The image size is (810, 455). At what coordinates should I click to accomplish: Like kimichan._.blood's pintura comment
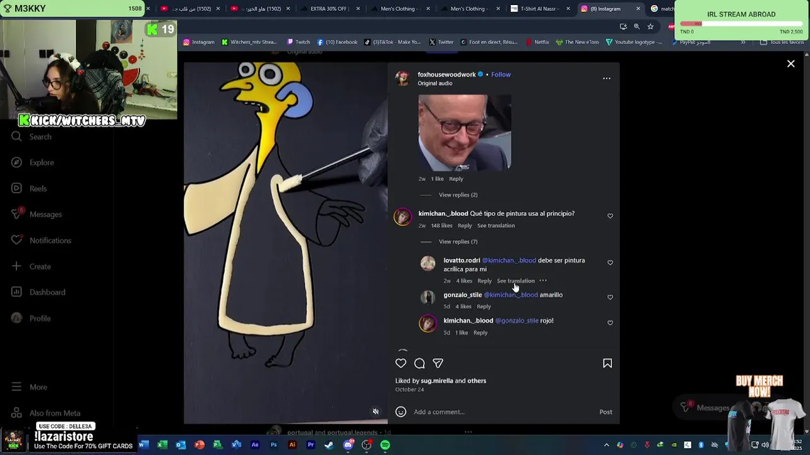coord(610,216)
